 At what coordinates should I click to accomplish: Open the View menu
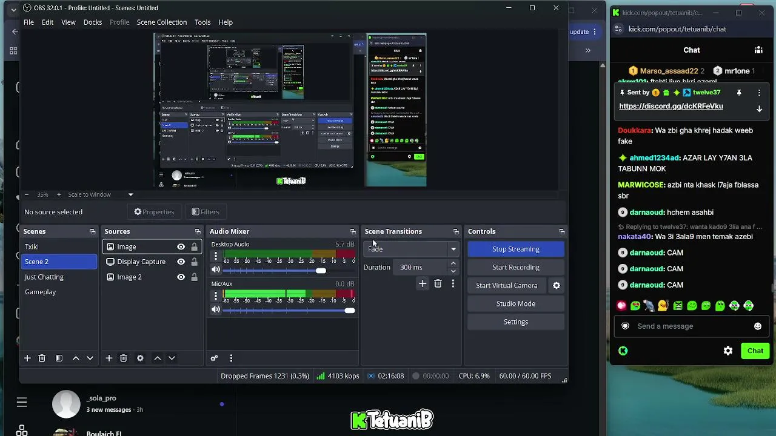coord(69,22)
